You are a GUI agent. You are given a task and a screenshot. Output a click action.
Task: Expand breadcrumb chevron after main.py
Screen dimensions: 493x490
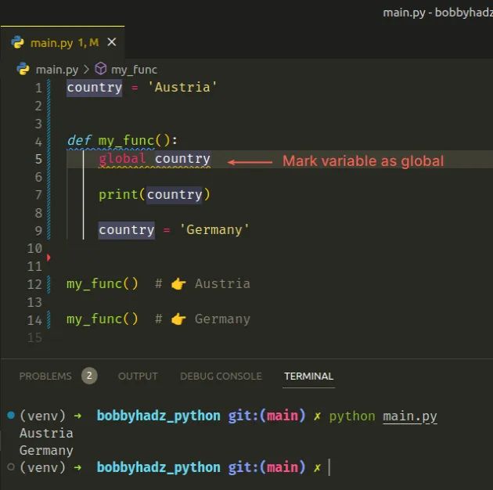pyautogui.click(x=86, y=69)
